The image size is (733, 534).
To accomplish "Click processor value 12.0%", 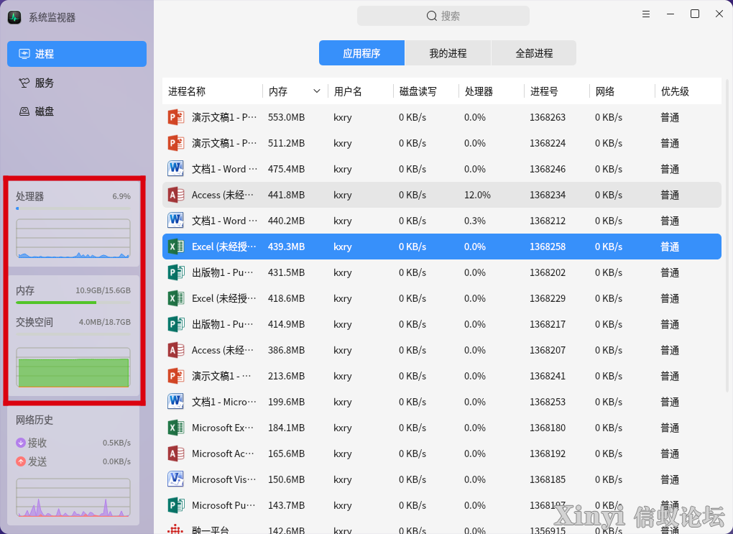I will 477,195.
